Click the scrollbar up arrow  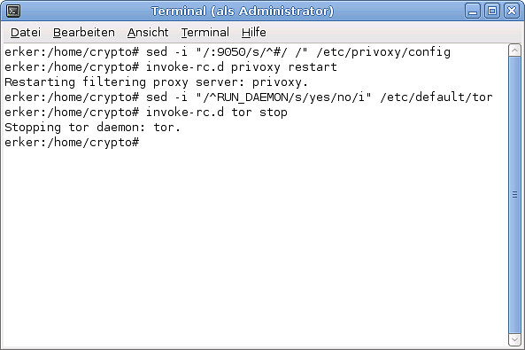click(514, 51)
